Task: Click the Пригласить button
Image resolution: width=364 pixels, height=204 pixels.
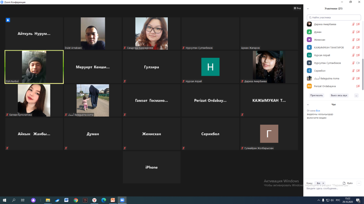Action: (x=316, y=95)
